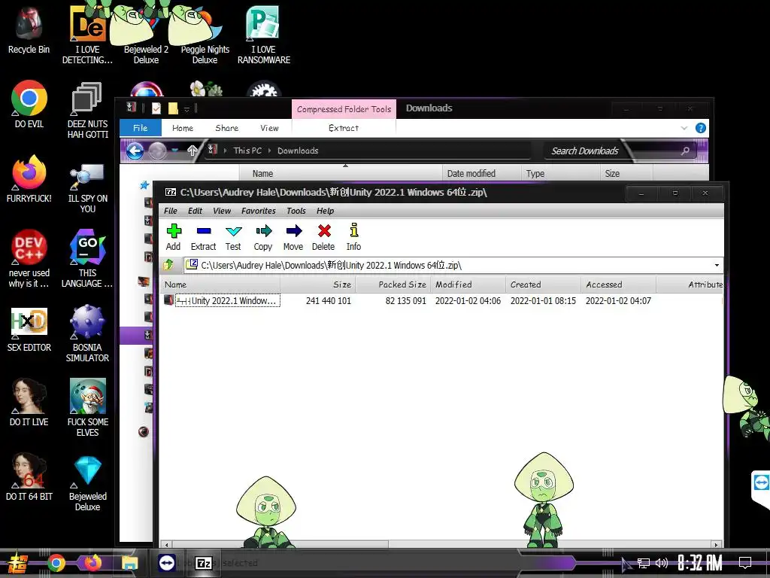Select the Firefox desktop shortcut icon
Viewport: 770px width, 578px height.
pos(29,179)
